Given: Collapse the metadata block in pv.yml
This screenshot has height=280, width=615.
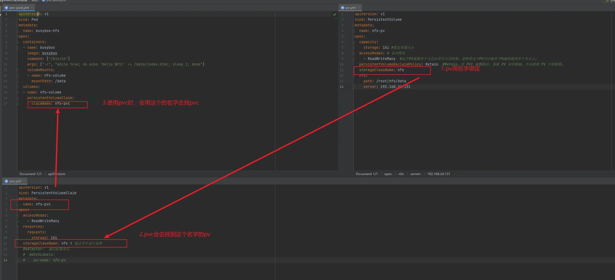Looking at the screenshot, I should (x=353, y=25).
